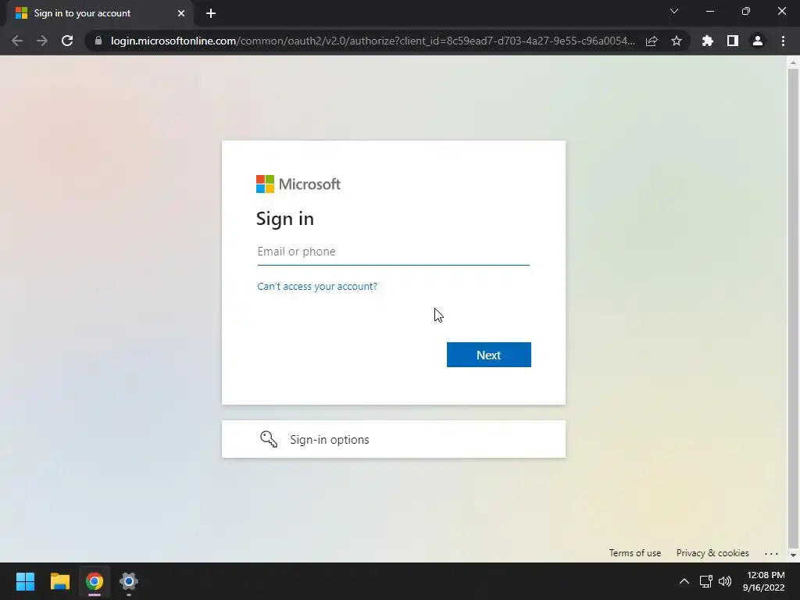Click the Email or phone input field
Viewport: 800px width, 600px height.
point(393,252)
